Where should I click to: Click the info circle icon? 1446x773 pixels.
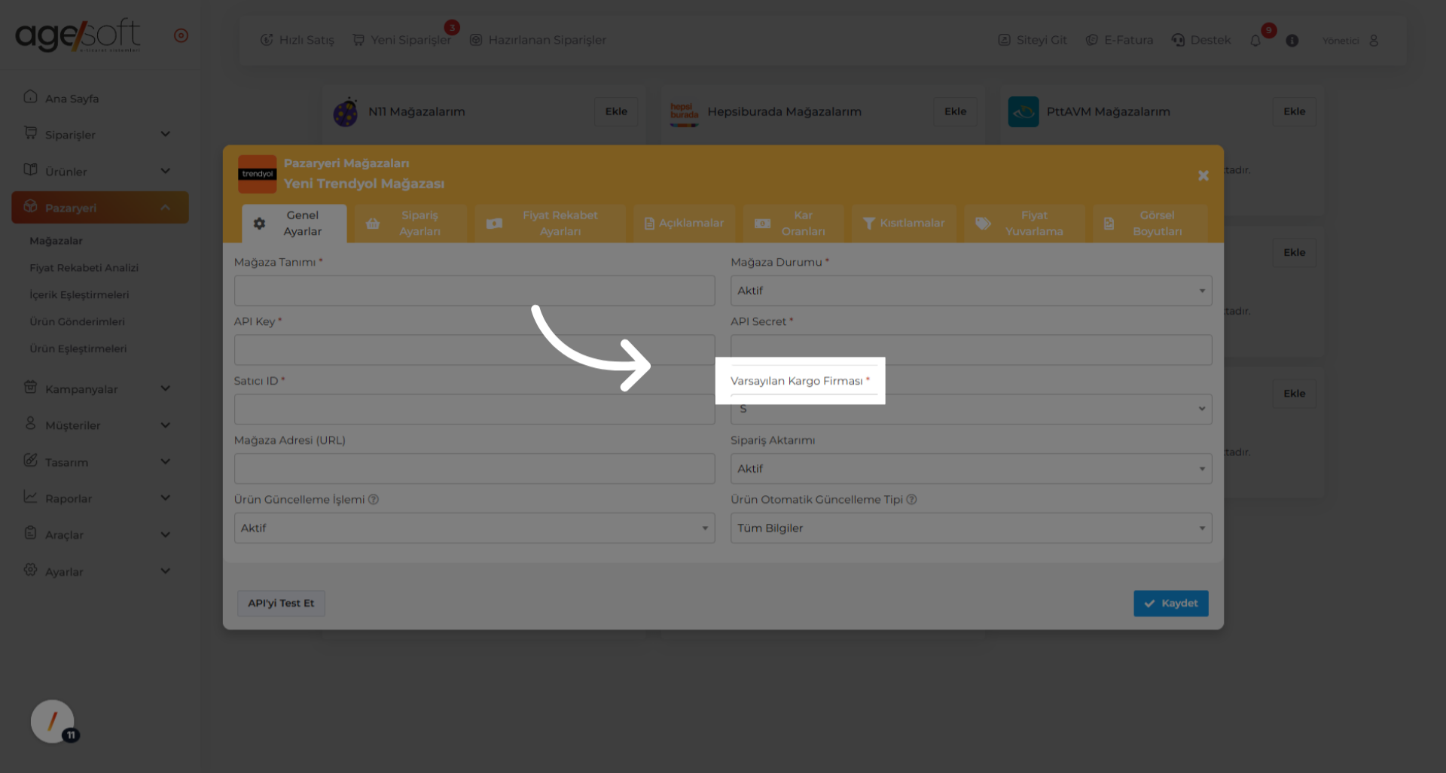[x=1292, y=41]
